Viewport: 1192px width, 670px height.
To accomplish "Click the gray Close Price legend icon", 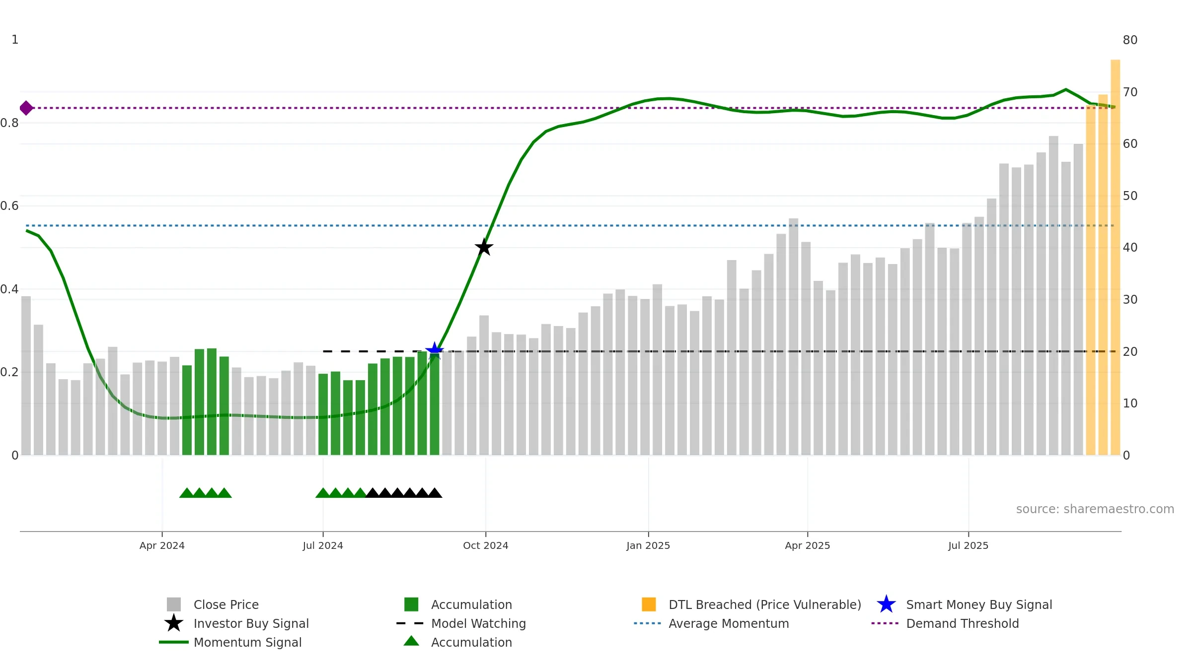I will [174, 604].
